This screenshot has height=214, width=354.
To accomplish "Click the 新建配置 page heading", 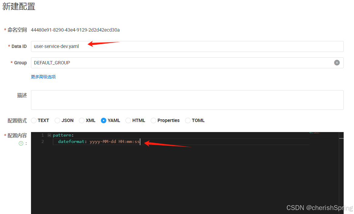I will (19, 6).
